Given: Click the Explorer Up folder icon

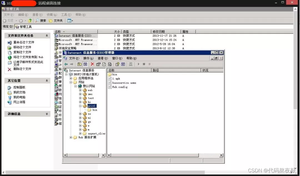Looking at the screenshot, I should tap(30, 21).
